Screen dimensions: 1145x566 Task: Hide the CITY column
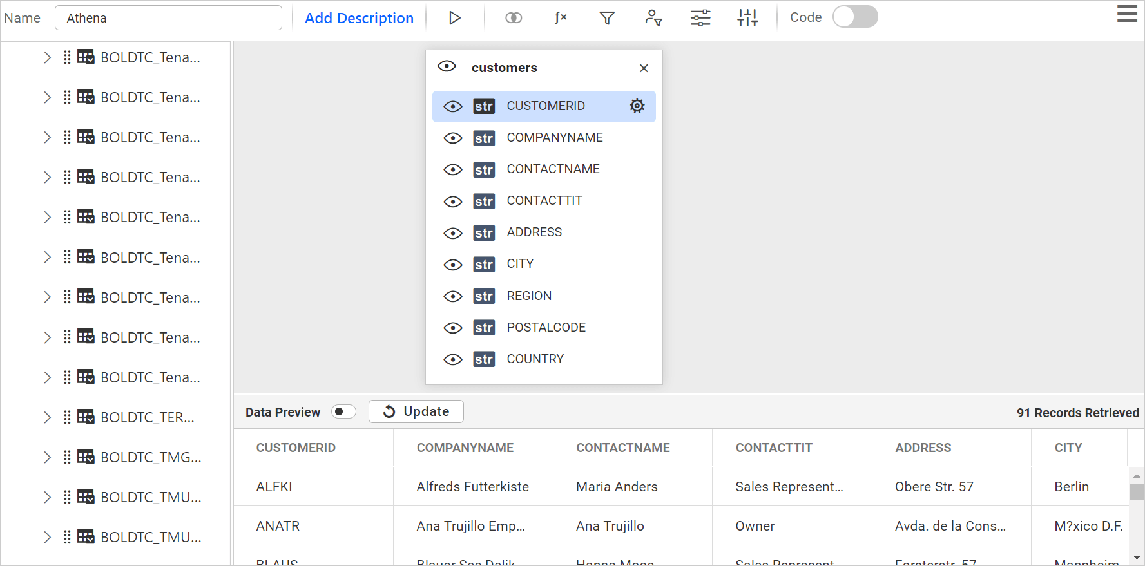[453, 264]
